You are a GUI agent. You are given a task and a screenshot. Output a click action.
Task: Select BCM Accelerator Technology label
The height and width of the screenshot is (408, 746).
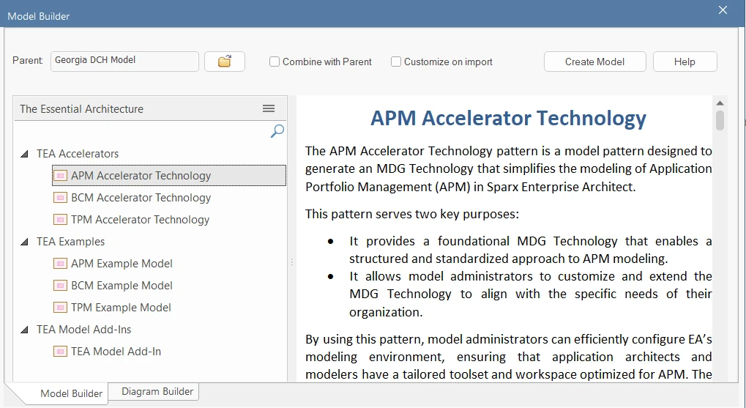(x=141, y=198)
